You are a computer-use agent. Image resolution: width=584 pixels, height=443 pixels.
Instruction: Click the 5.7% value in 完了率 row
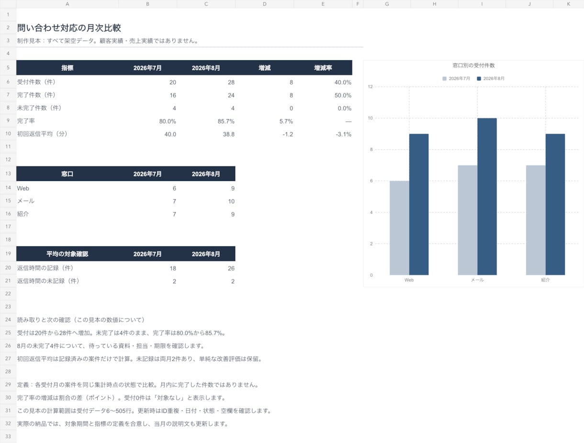[286, 122]
